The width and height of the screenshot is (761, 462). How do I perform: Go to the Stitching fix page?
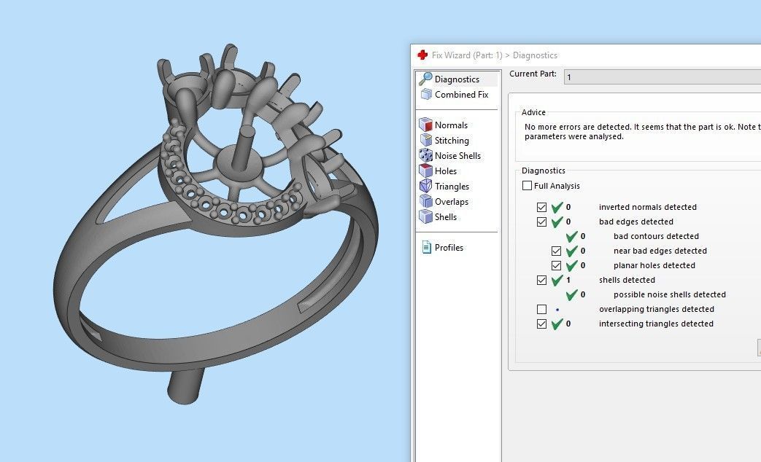click(x=452, y=141)
